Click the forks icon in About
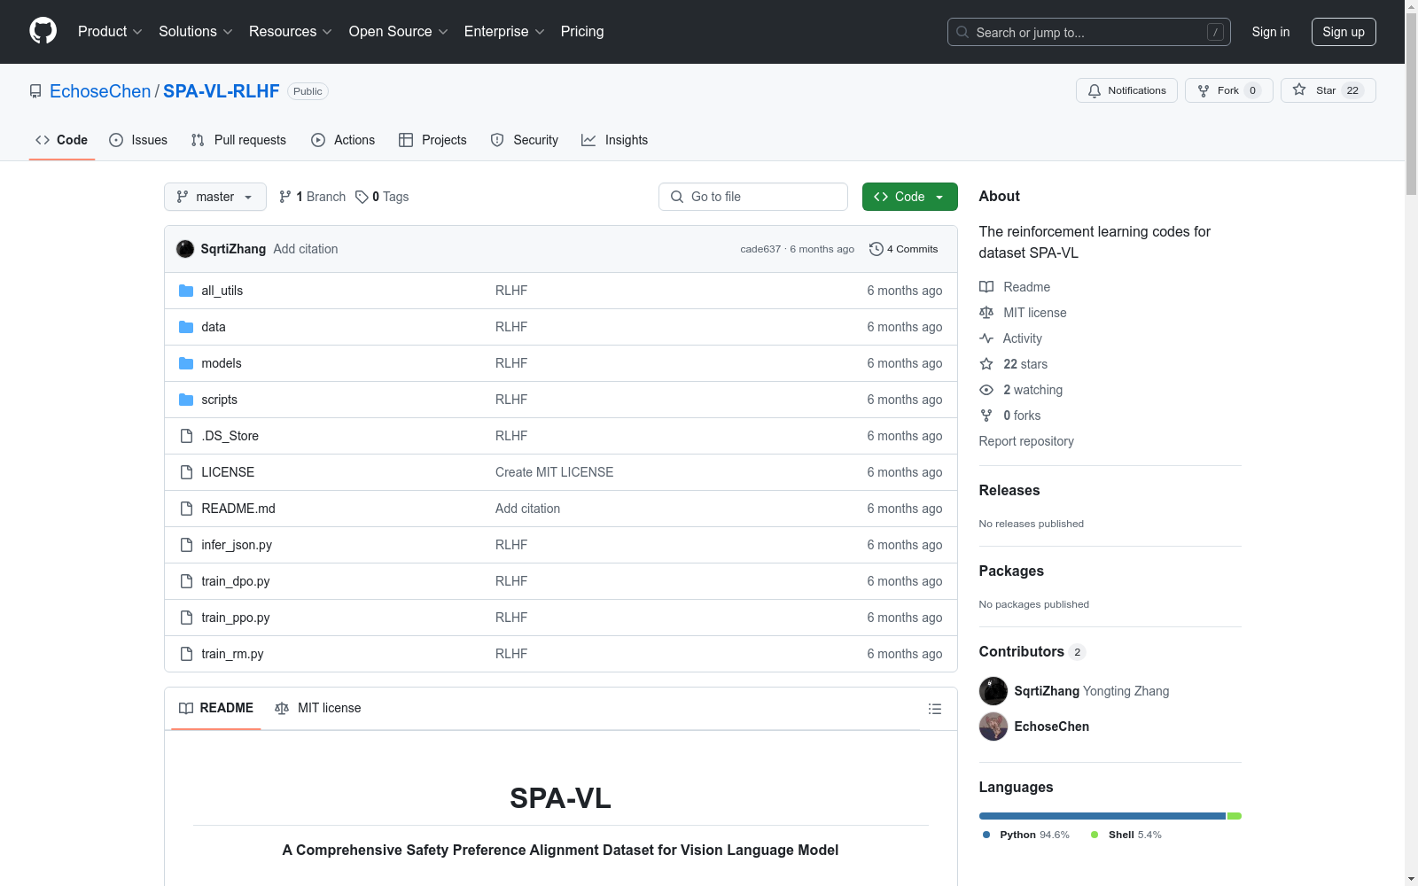Image resolution: width=1418 pixels, height=886 pixels. [x=986, y=416]
